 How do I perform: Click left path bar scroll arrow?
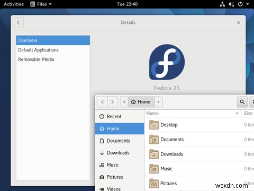click(x=124, y=102)
